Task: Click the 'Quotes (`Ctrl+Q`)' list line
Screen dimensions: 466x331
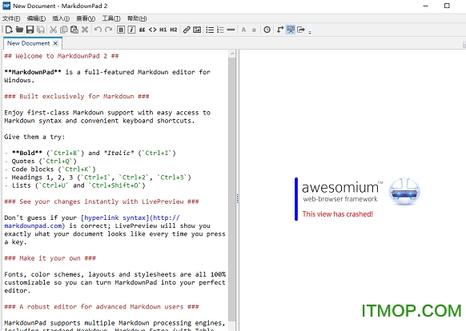Action: 41,161
